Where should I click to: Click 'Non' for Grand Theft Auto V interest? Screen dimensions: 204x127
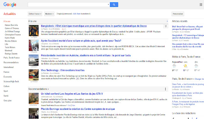pos(74,105)
